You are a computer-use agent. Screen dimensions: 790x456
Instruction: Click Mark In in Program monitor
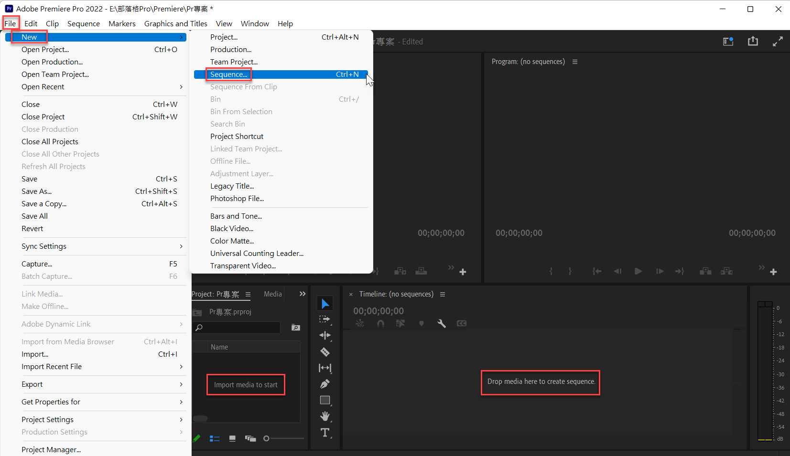551,271
